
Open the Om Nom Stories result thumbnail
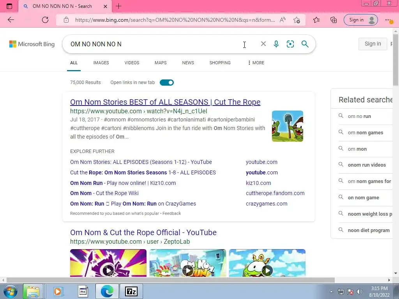(288, 126)
